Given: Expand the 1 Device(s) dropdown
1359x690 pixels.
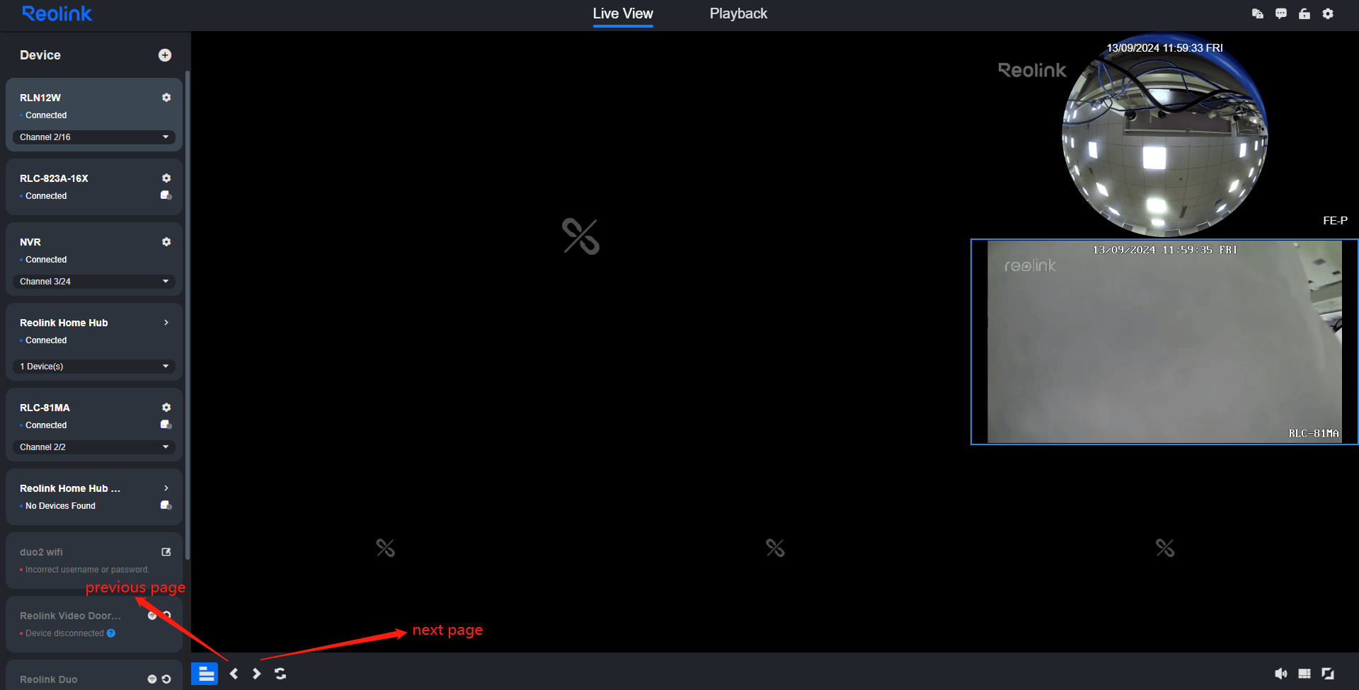Looking at the screenshot, I should 94,367.
